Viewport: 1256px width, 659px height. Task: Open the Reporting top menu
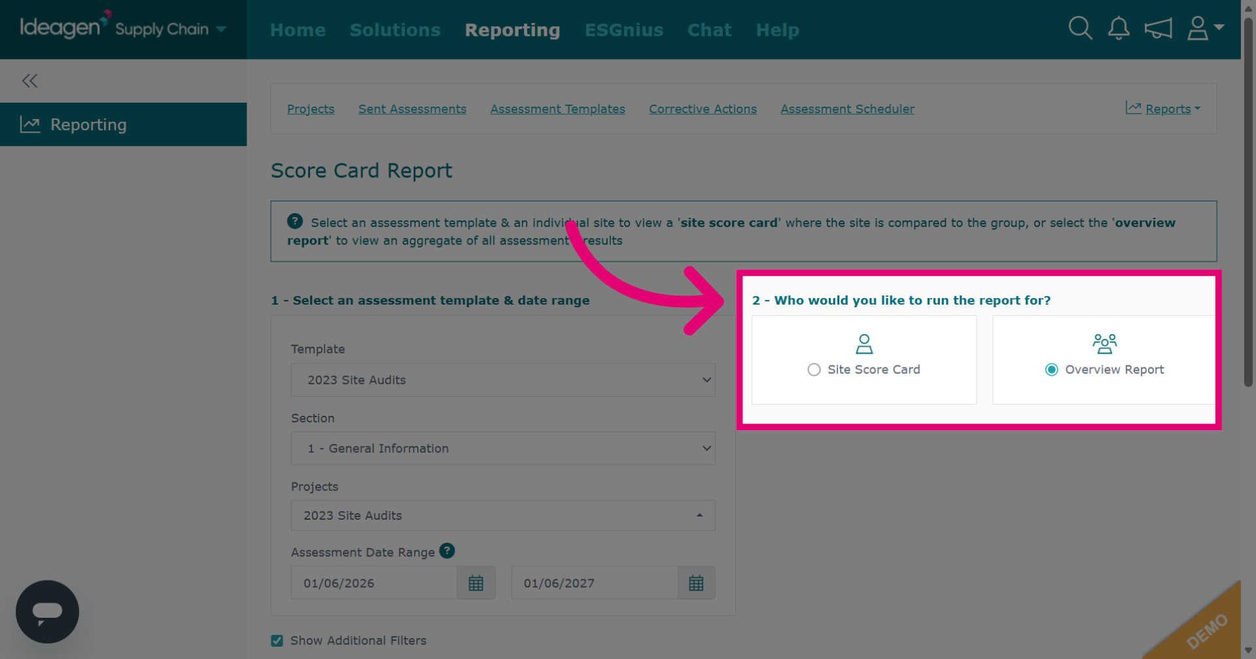click(512, 30)
